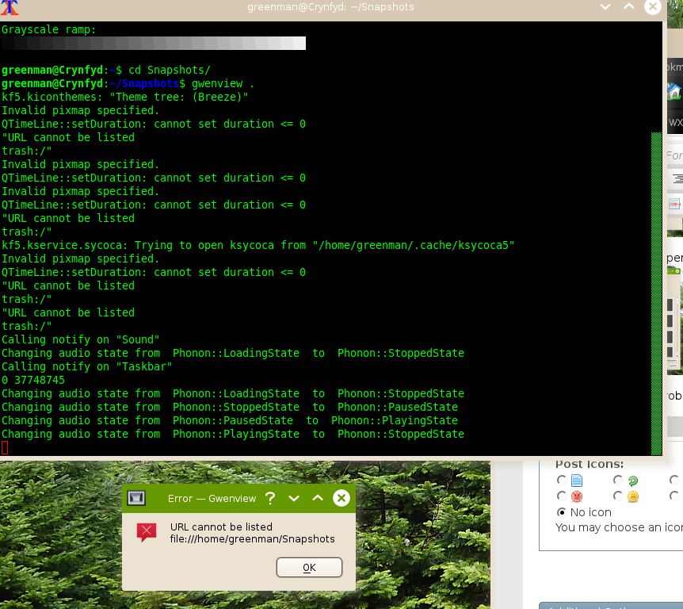Click OK in the Gwenview error dialog
683x609 pixels.
point(309,568)
